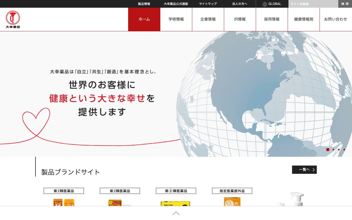Click the GLOBAL globe icon in the top bar

click(x=264, y=4)
